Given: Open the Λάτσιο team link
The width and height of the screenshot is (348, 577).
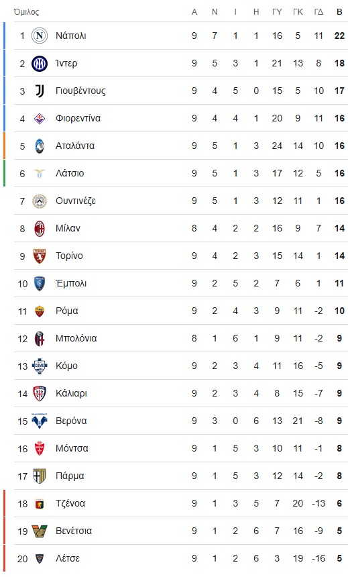Looking at the screenshot, I should (x=70, y=173).
